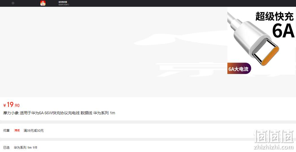The image size is (296, 152).
Task: Tap the 6A大电流 badge on the image
Action: [239, 68]
